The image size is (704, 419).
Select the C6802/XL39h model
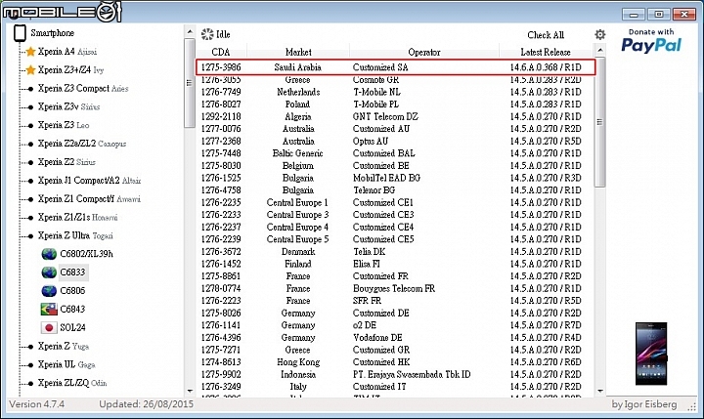(x=87, y=254)
